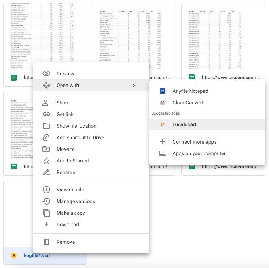The width and height of the screenshot is (269, 268).
Task: Open Apps on your Computer
Action: tap(199, 153)
